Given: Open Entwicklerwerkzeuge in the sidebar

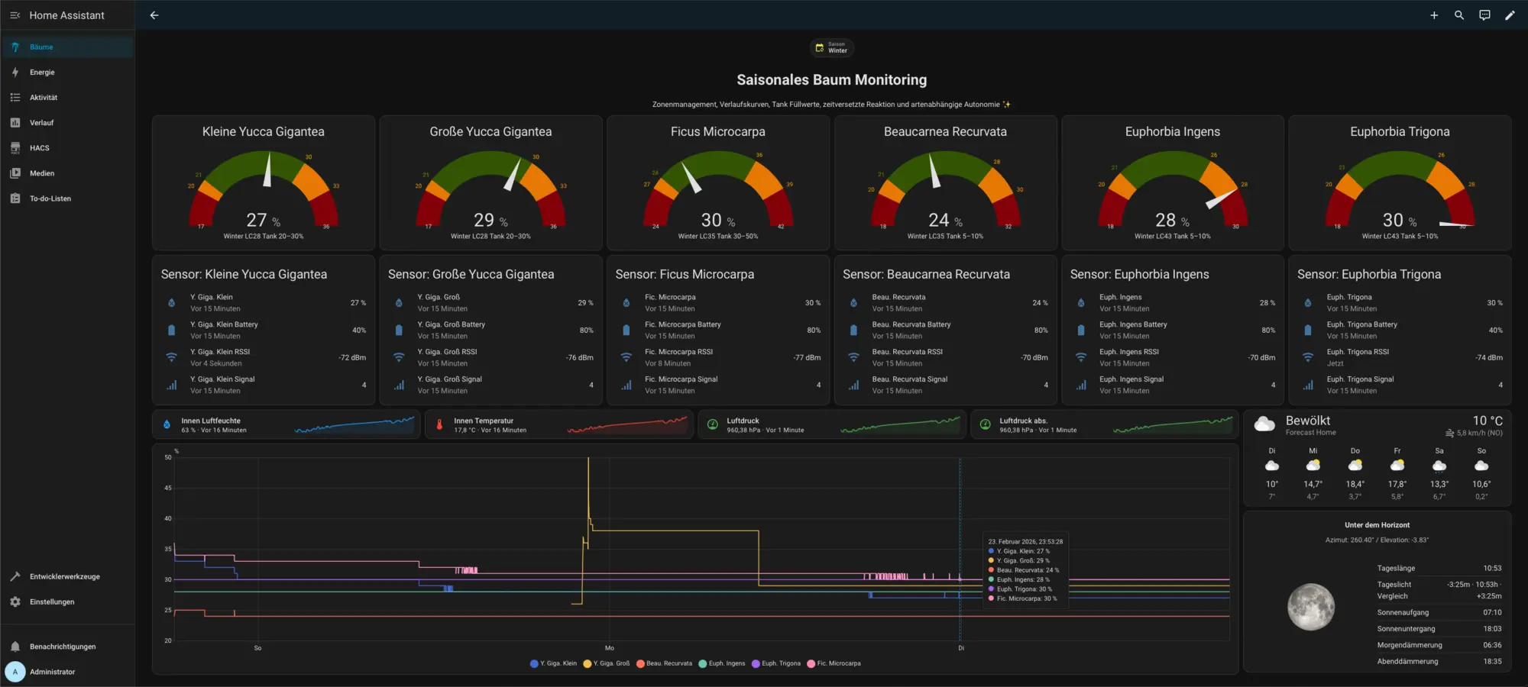Looking at the screenshot, I should [x=64, y=576].
